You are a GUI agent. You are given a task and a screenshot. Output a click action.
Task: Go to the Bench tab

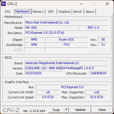[78, 12]
